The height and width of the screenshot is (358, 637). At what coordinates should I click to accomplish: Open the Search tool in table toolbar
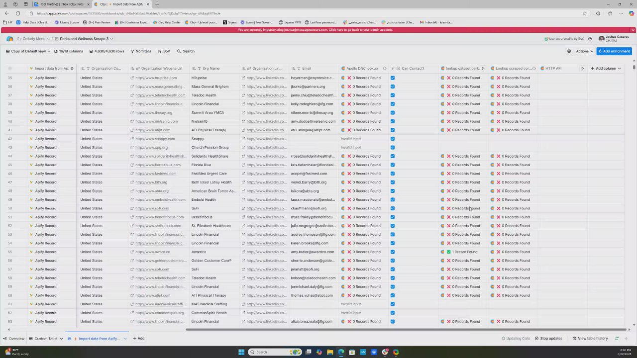tap(186, 51)
